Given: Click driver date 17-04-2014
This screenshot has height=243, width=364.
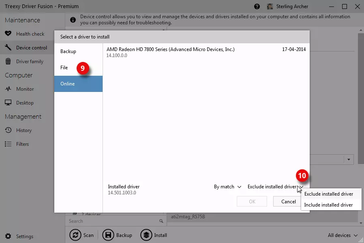Looking at the screenshot, I should pyautogui.click(x=294, y=49).
